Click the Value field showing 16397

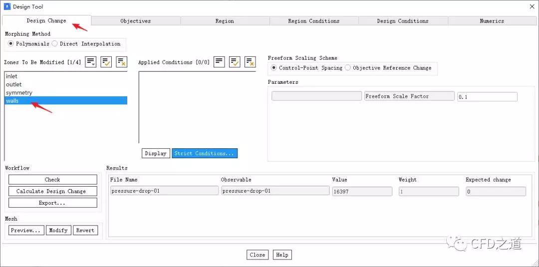[362, 192]
